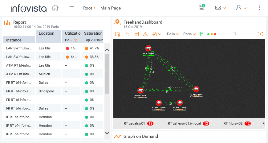Click the zoom slider handle
This screenshot has width=268, height=143.
(x=234, y=34)
